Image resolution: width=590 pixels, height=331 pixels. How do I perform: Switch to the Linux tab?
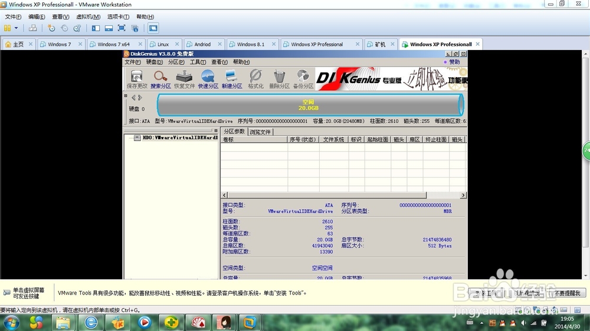tap(163, 44)
